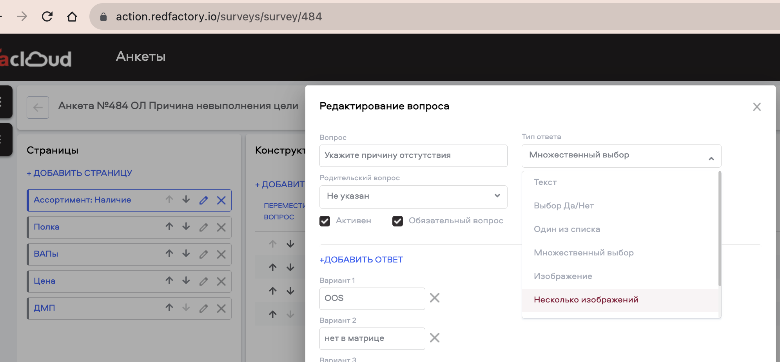Edit the Ассортимент: Наличие page name
Screen dimensions: 780x362
tap(203, 200)
